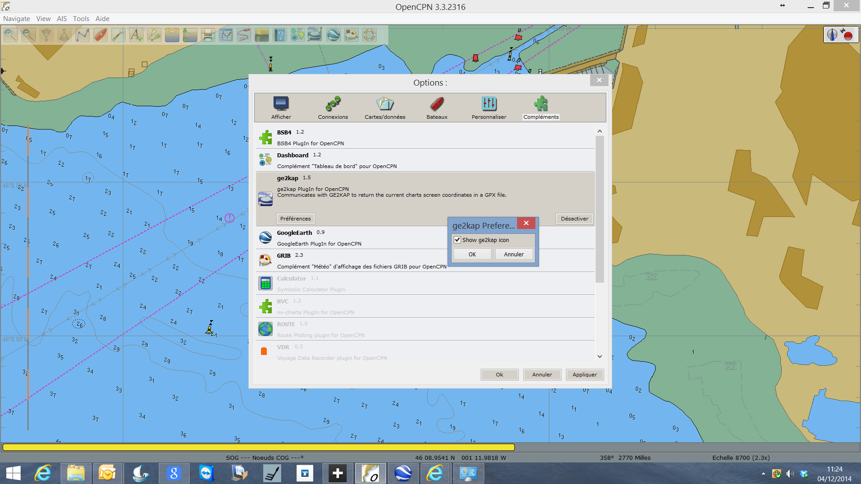This screenshot has height=484, width=861.
Task: Click the yellow chart bar along the bottom
Action: [x=259, y=447]
